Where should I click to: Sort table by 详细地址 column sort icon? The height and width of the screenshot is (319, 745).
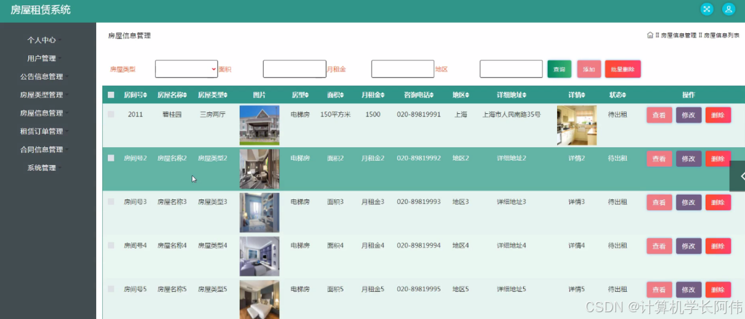[525, 95]
